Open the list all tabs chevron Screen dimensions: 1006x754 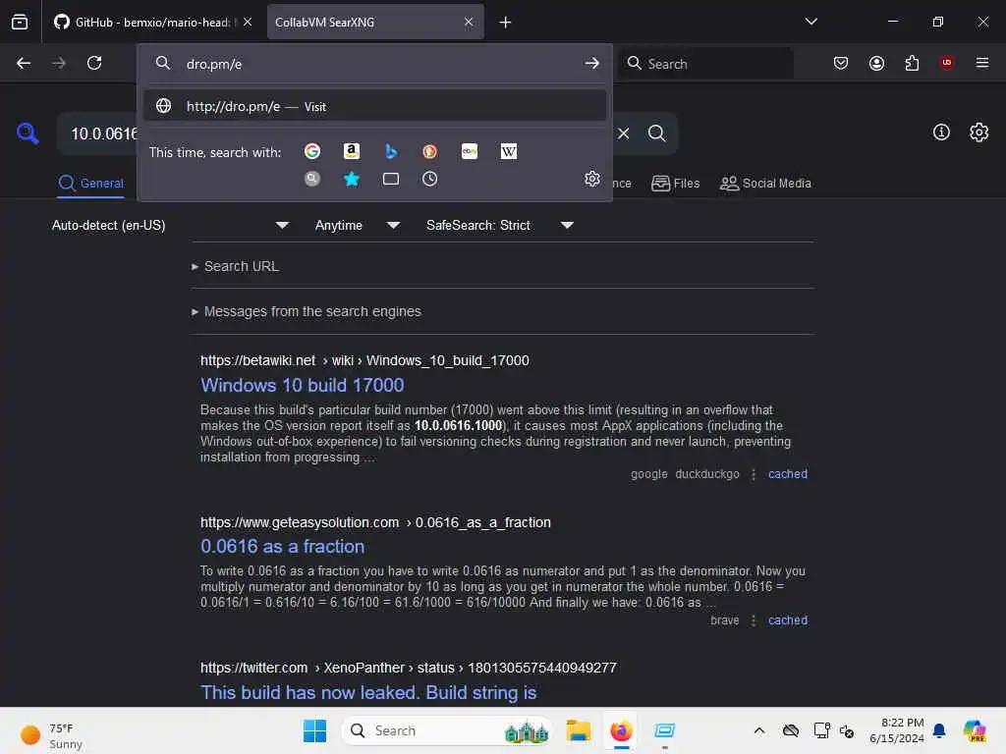tap(810, 22)
